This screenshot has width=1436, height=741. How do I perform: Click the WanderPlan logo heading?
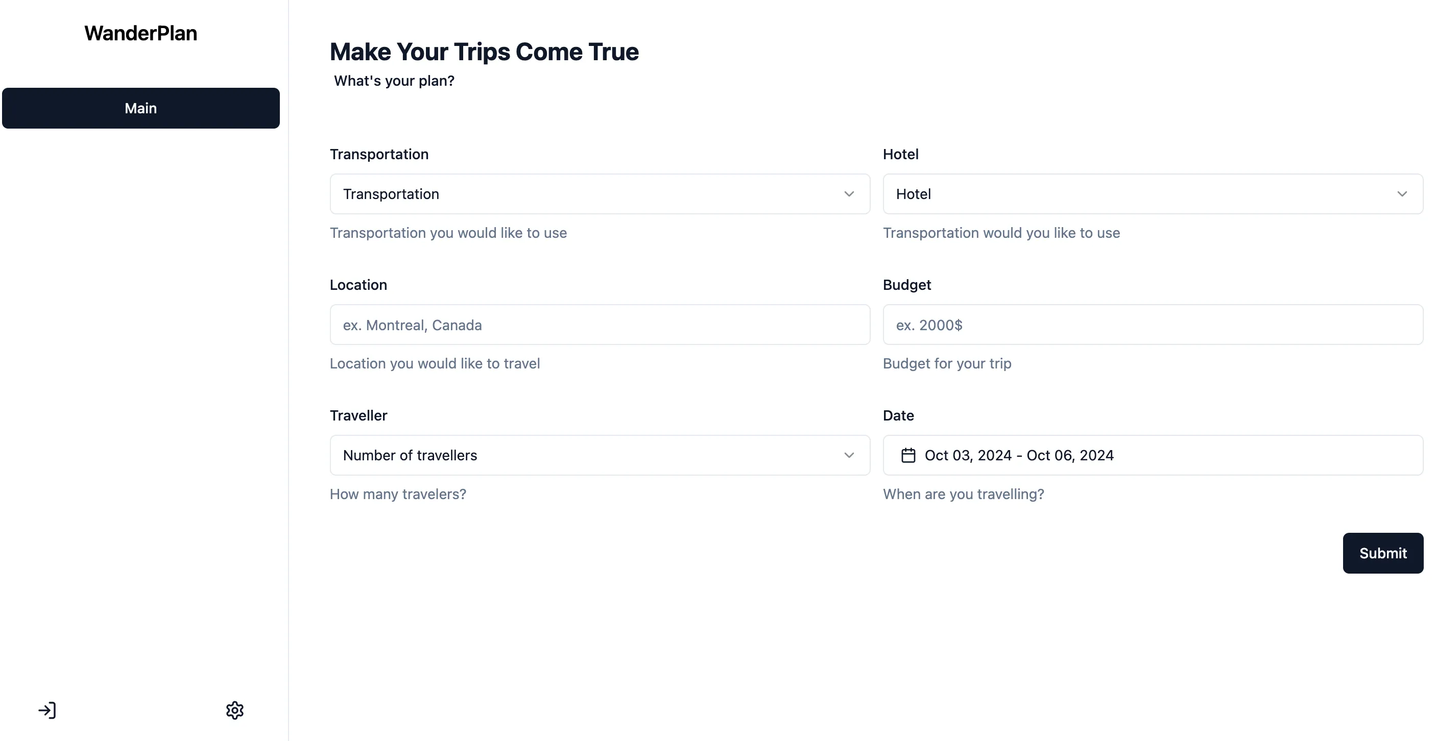coord(140,33)
